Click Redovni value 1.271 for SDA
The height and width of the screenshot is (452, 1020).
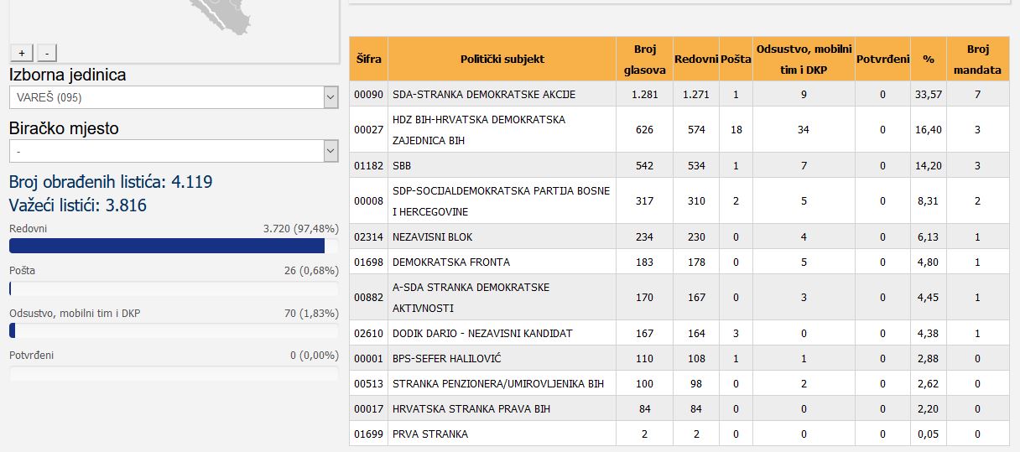(x=696, y=95)
